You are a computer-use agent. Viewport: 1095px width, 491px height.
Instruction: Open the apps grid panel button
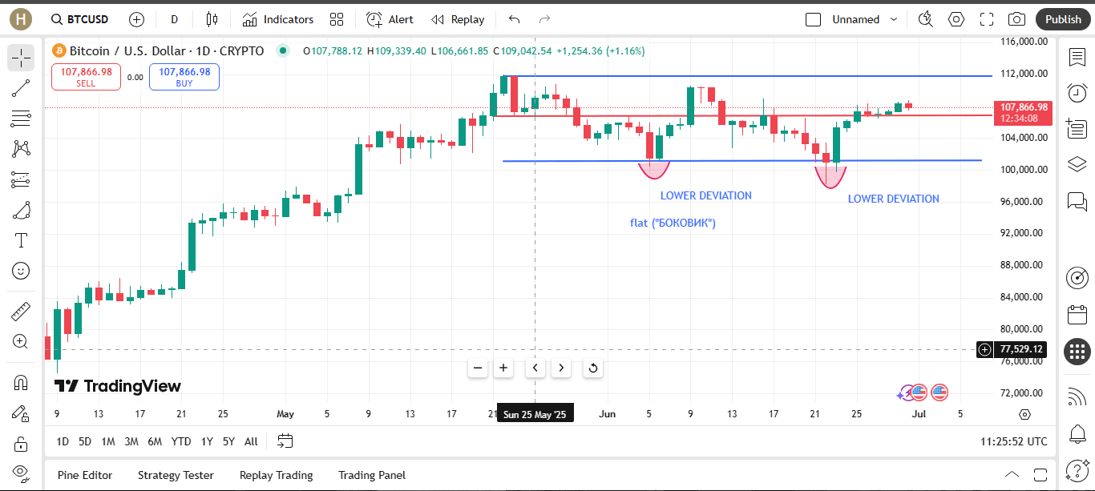pyautogui.click(x=1077, y=351)
